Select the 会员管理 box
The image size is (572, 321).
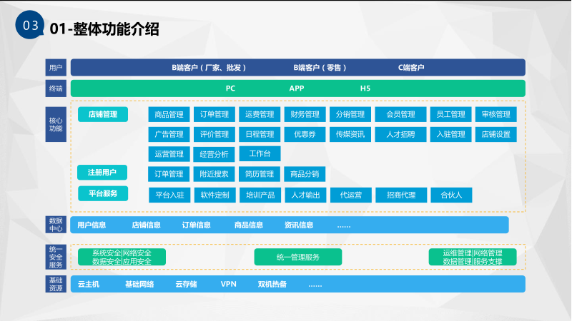point(400,114)
